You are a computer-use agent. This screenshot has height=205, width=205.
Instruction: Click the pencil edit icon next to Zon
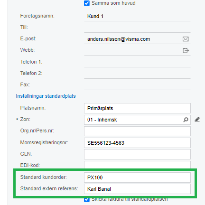[x=197, y=120]
